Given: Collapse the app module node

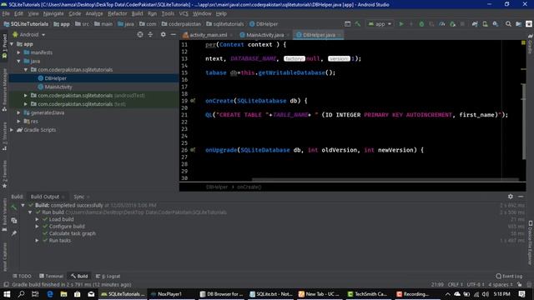Looking at the screenshot, I should [12, 44].
